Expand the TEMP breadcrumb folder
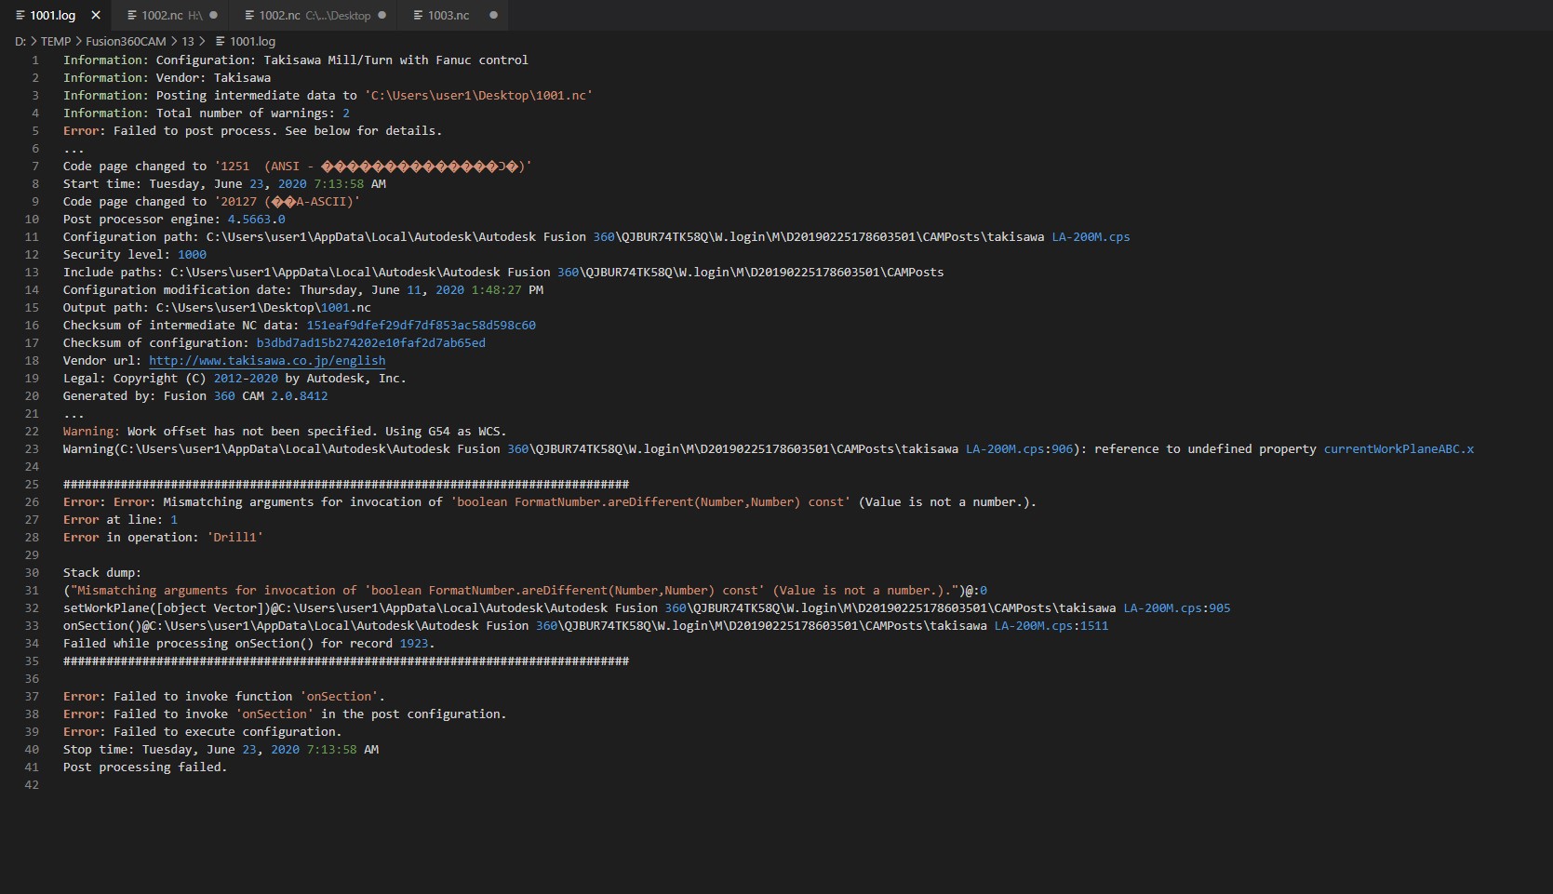The width and height of the screenshot is (1553, 894). (56, 41)
